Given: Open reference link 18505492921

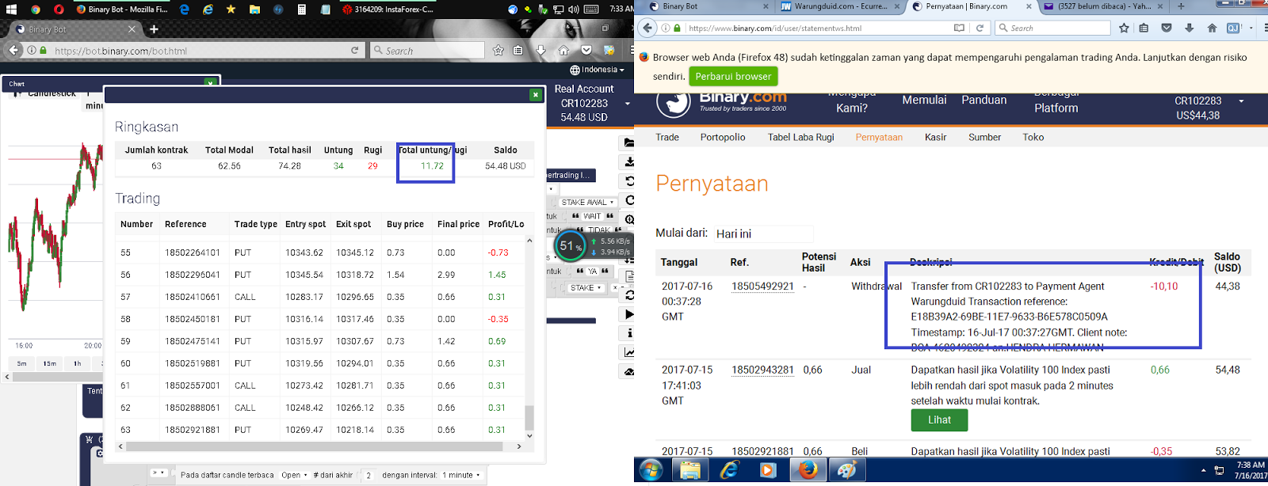Looking at the screenshot, I should pyautogui.click(x=762, y=287).
